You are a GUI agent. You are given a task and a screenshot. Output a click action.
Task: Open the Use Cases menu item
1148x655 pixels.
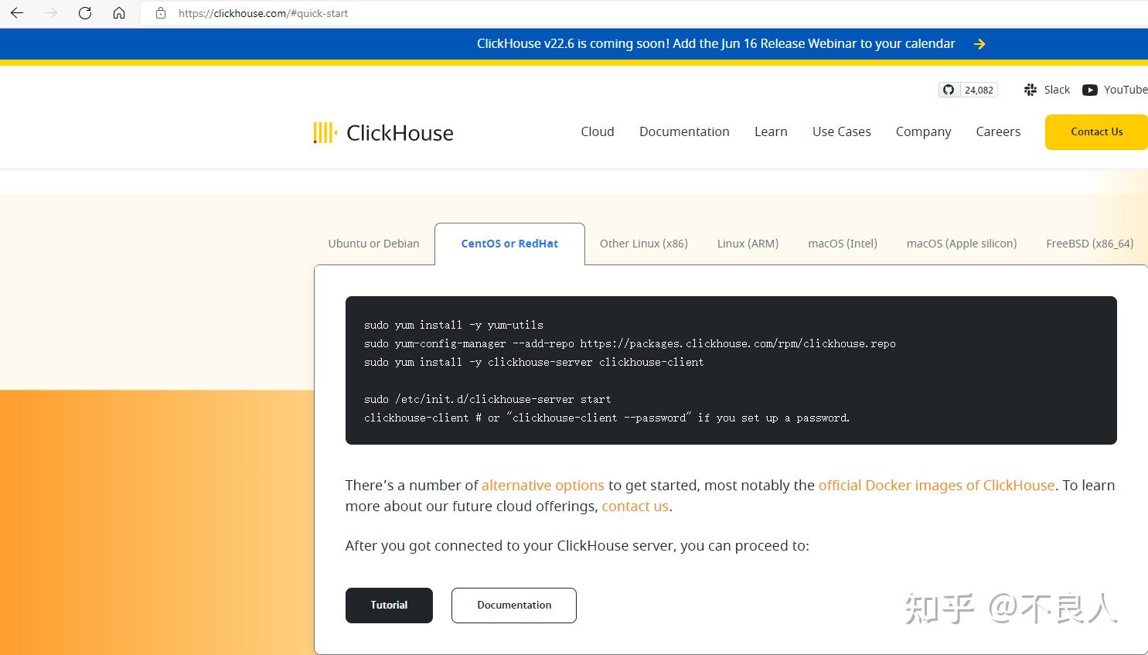[x=841, y=131]
